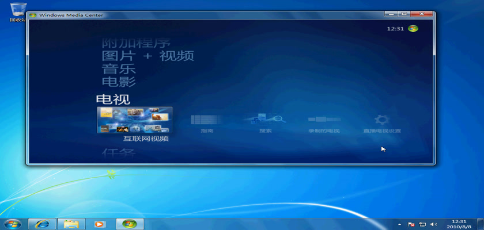
Task: Open Windows Media Player taskbar icon
Action: (100, 224)
